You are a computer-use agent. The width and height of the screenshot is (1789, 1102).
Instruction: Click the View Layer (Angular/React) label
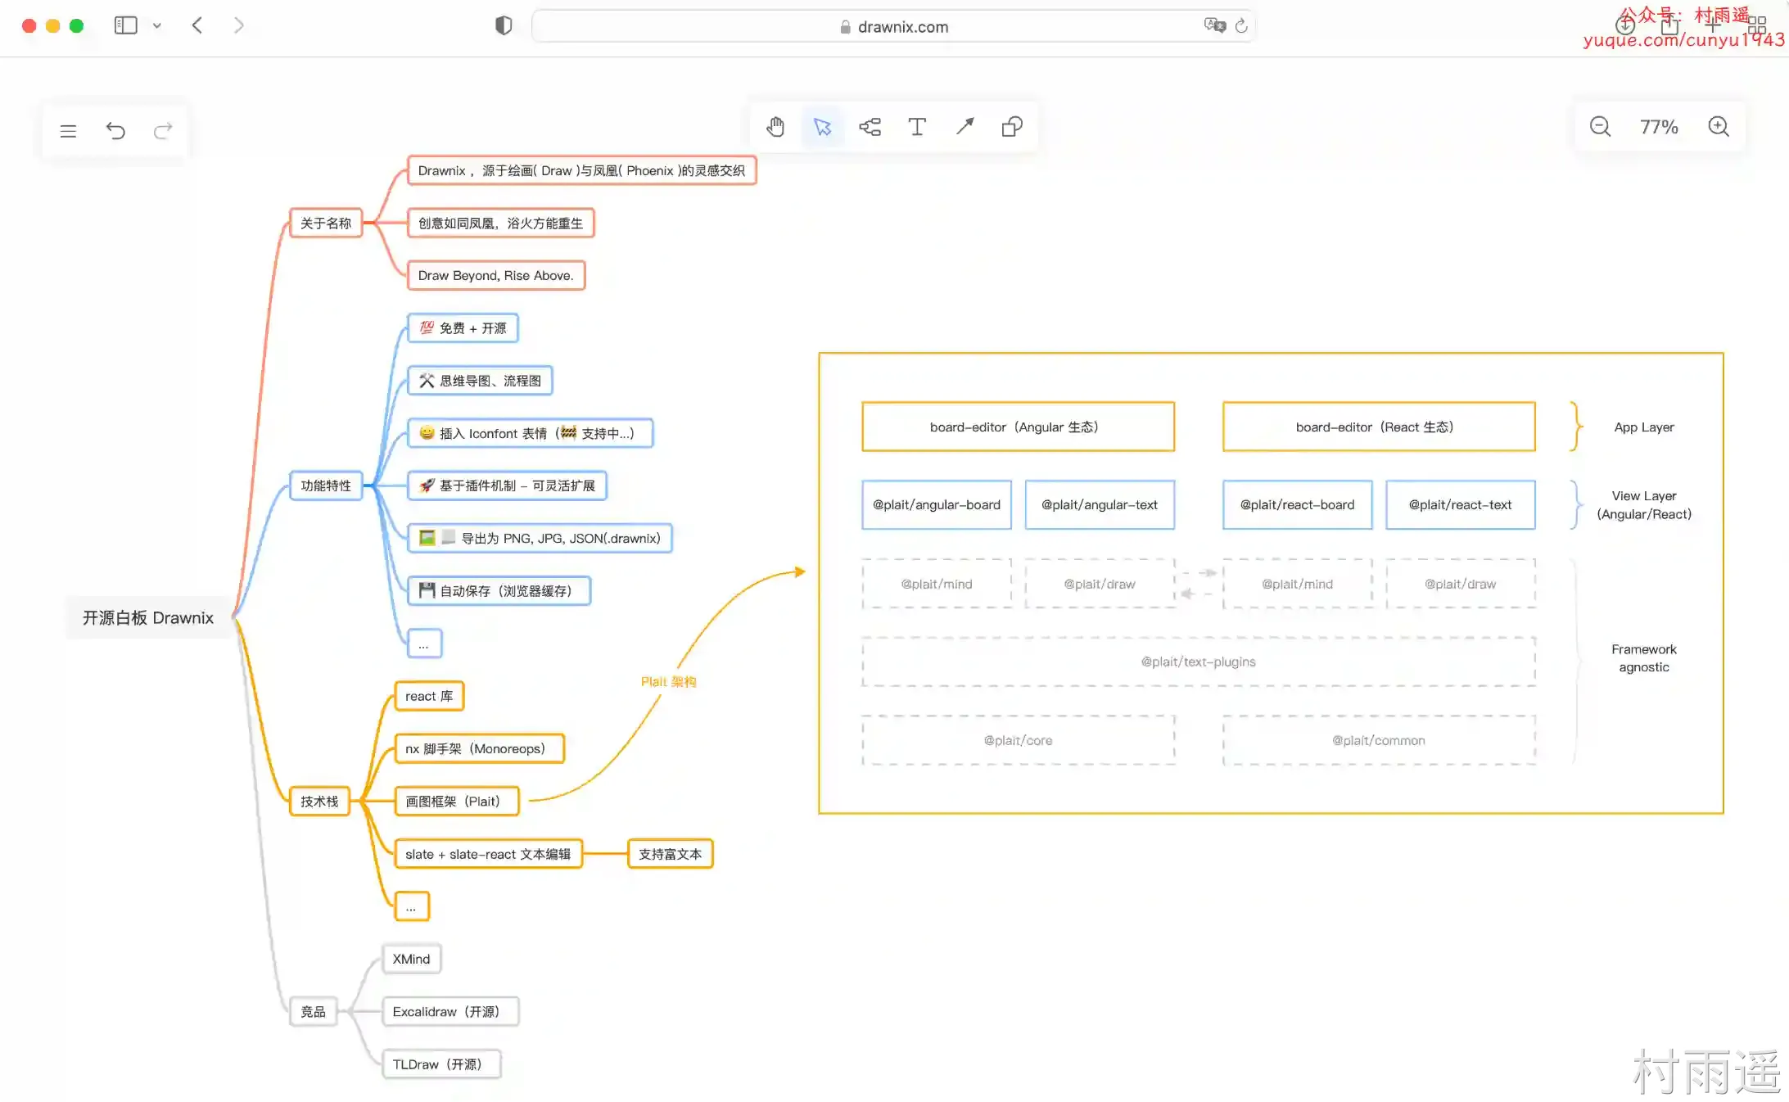point(1644,505)
